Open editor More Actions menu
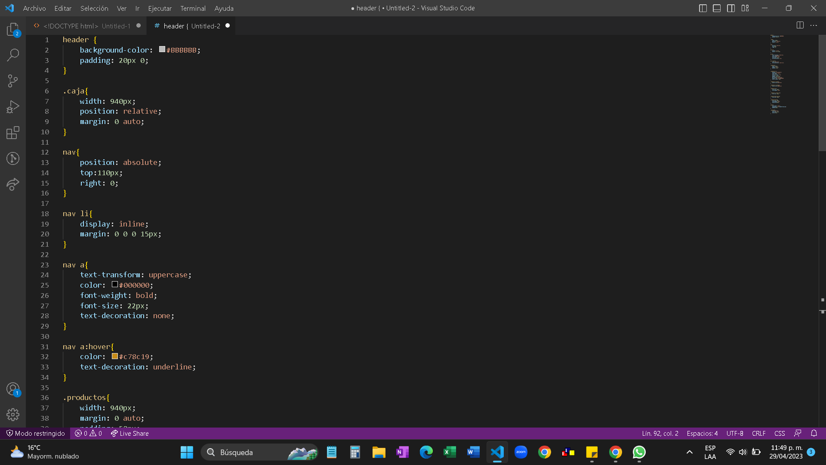 coord(814,25)
